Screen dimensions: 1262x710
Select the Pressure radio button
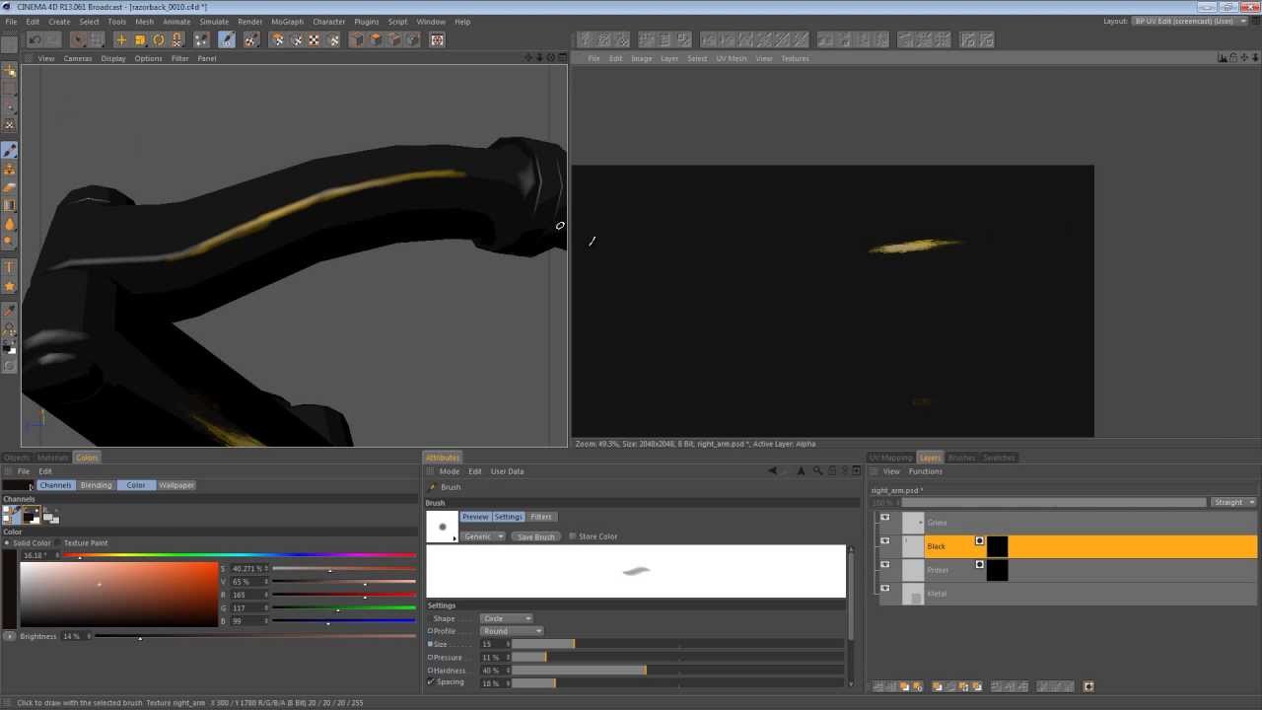point(430,657)
